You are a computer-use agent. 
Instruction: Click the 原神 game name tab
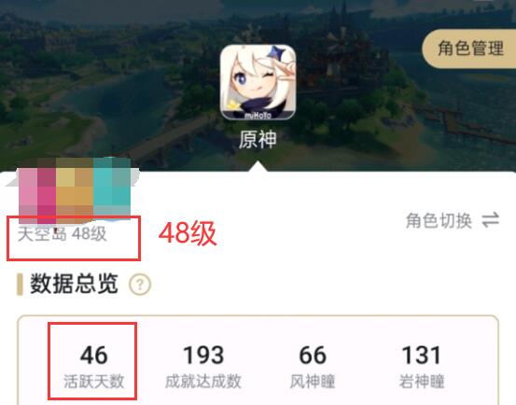tap(258, 139)
